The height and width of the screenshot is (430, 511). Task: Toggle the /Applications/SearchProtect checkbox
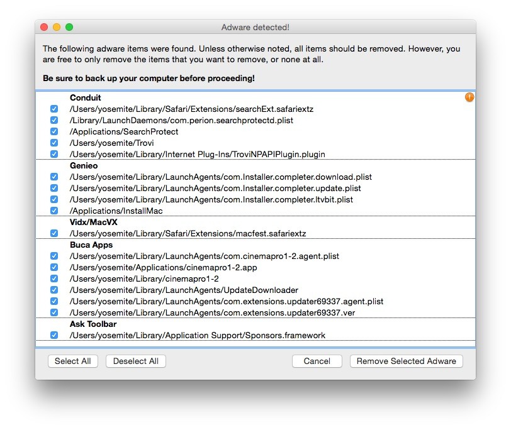54,132
